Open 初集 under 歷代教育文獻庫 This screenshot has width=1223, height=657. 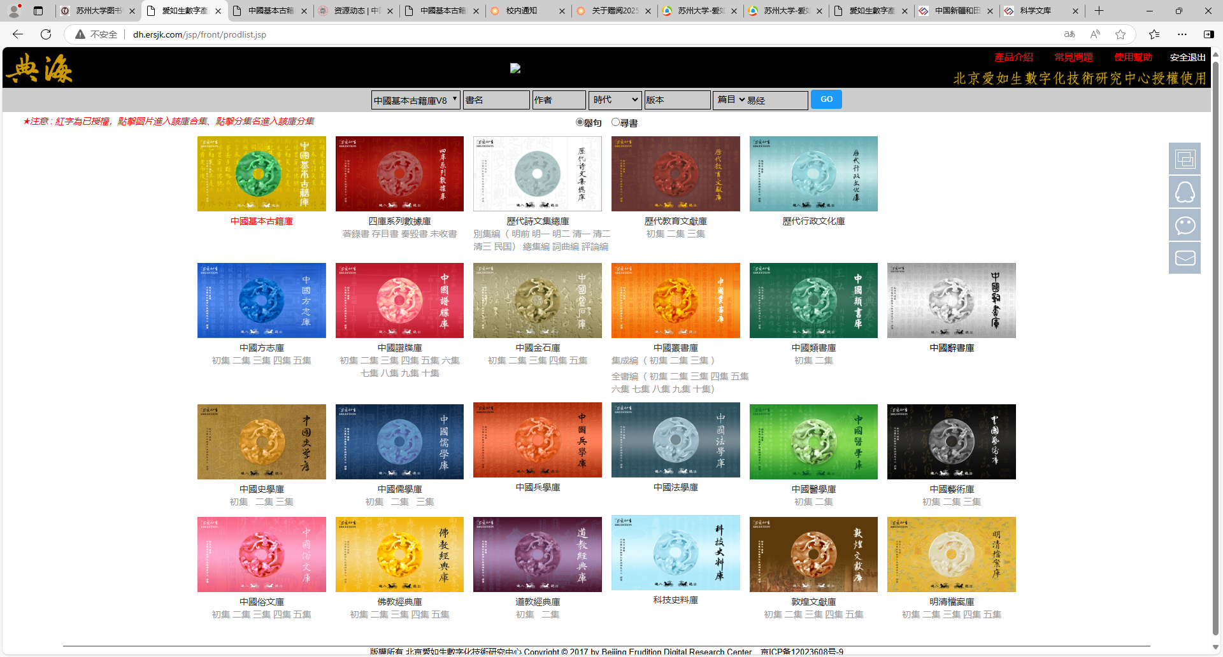(x=655, y=234)
